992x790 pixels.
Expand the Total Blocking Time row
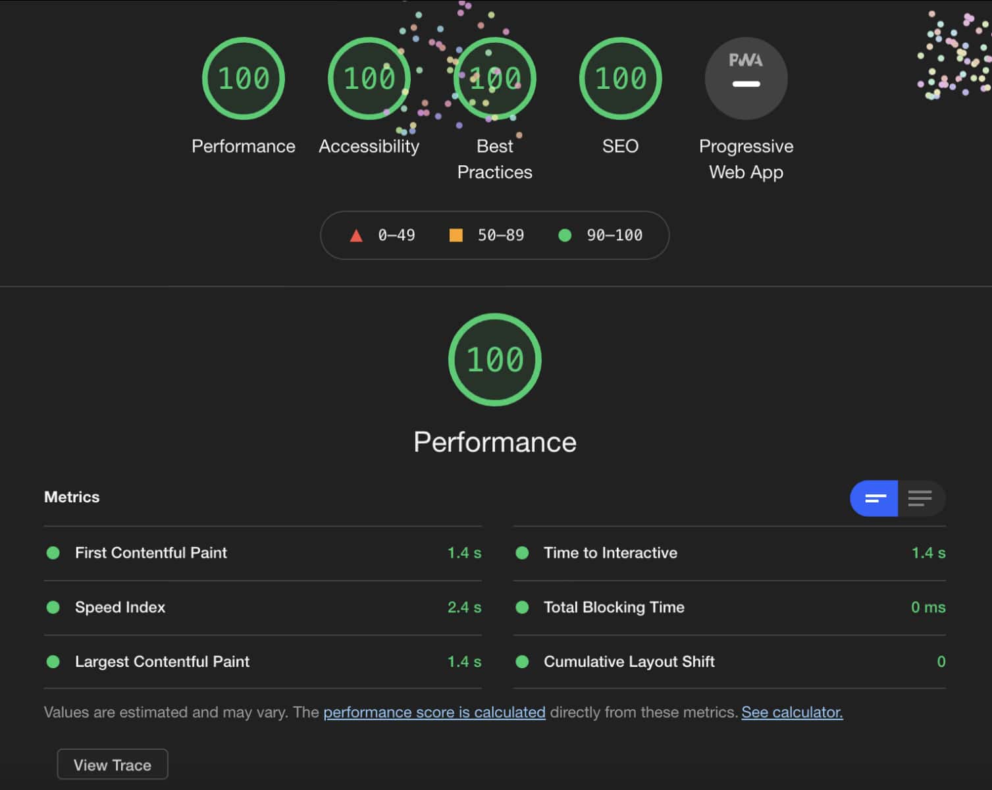[613, 608]
